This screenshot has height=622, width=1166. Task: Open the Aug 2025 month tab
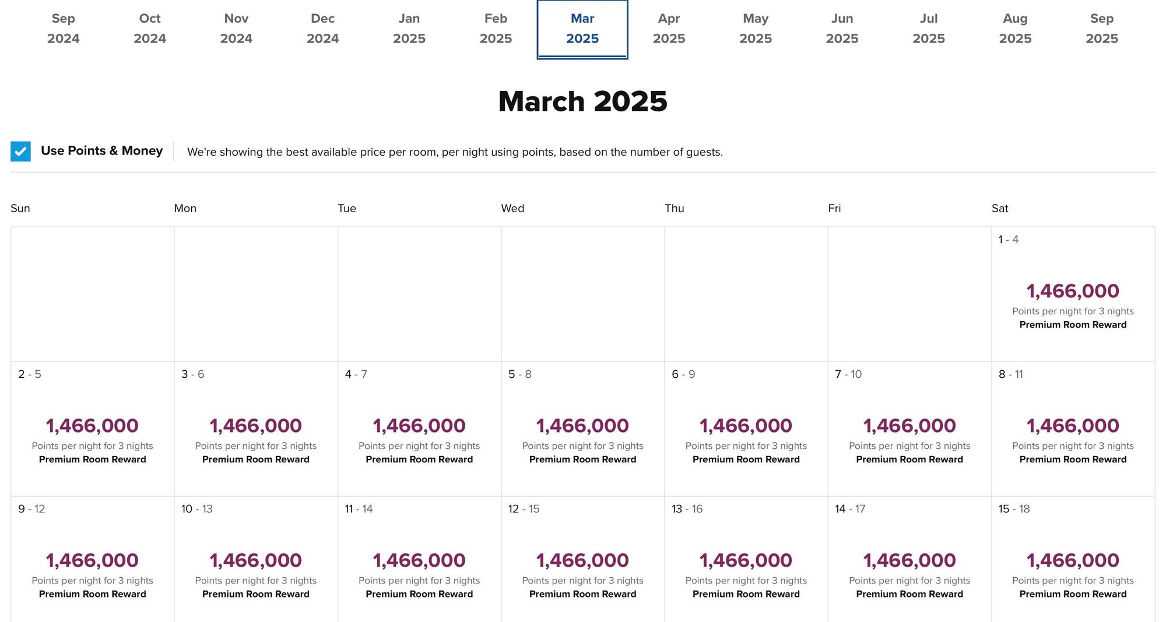coord(1015,29)
